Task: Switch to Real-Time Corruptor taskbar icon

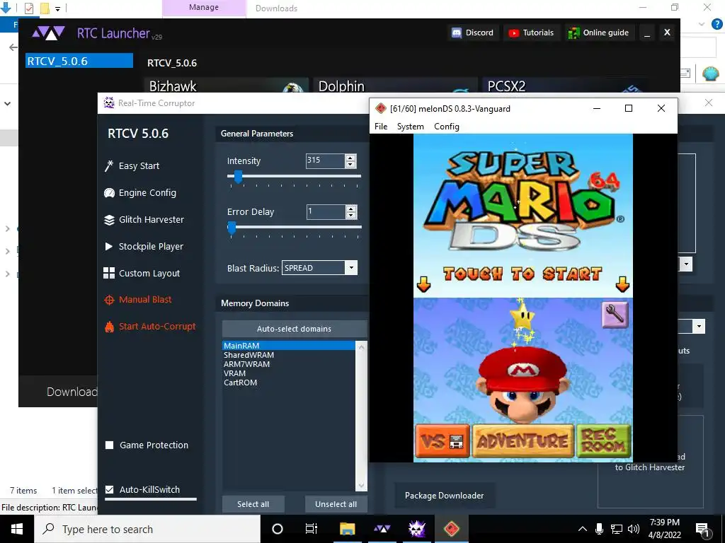Action: click(x=416, y=529)
